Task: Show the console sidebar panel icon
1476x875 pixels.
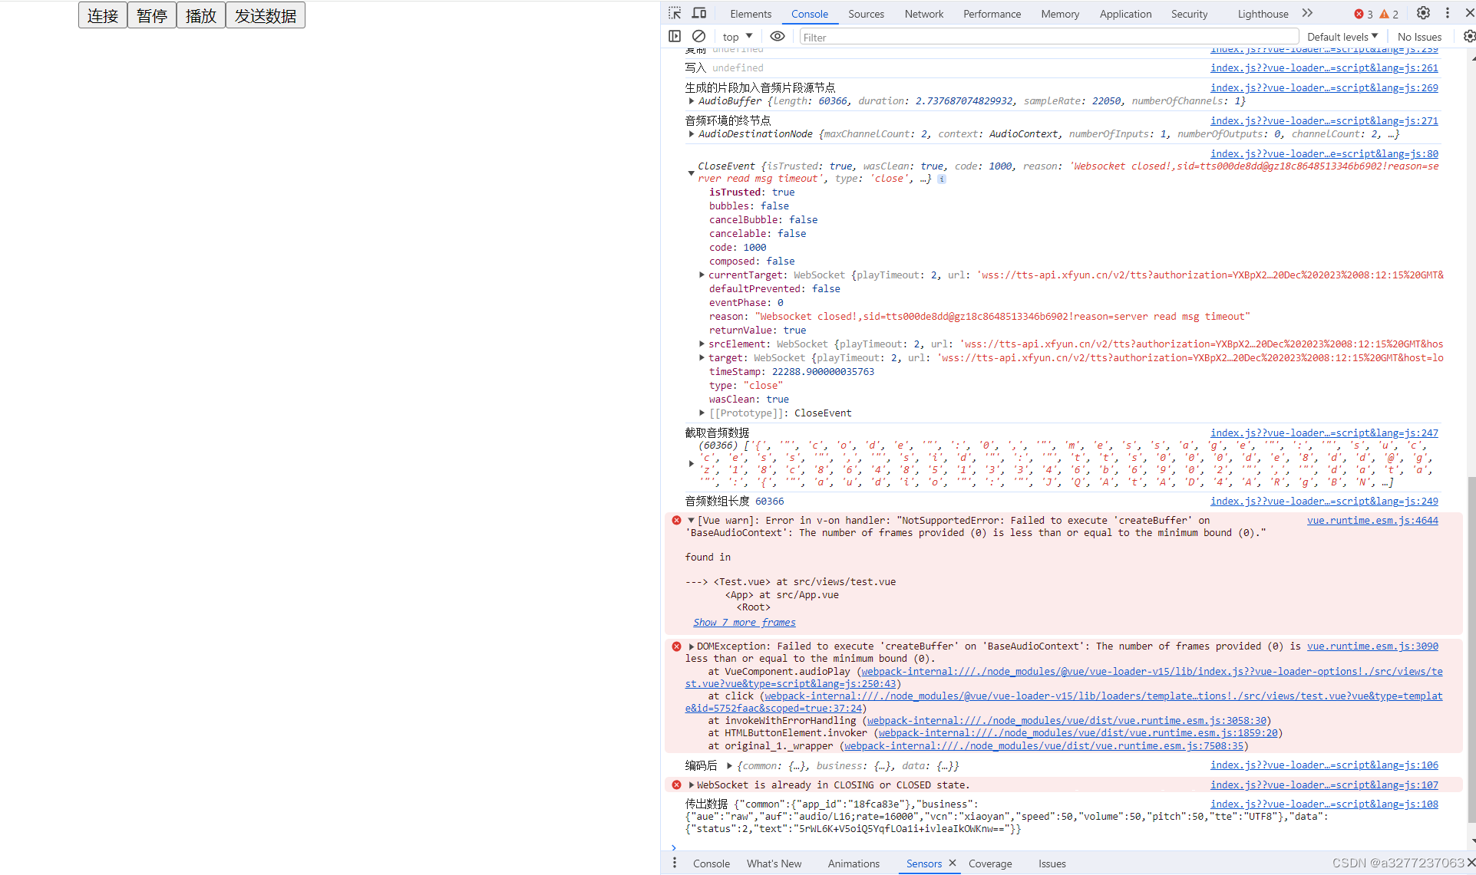Action: click(675, 36)
